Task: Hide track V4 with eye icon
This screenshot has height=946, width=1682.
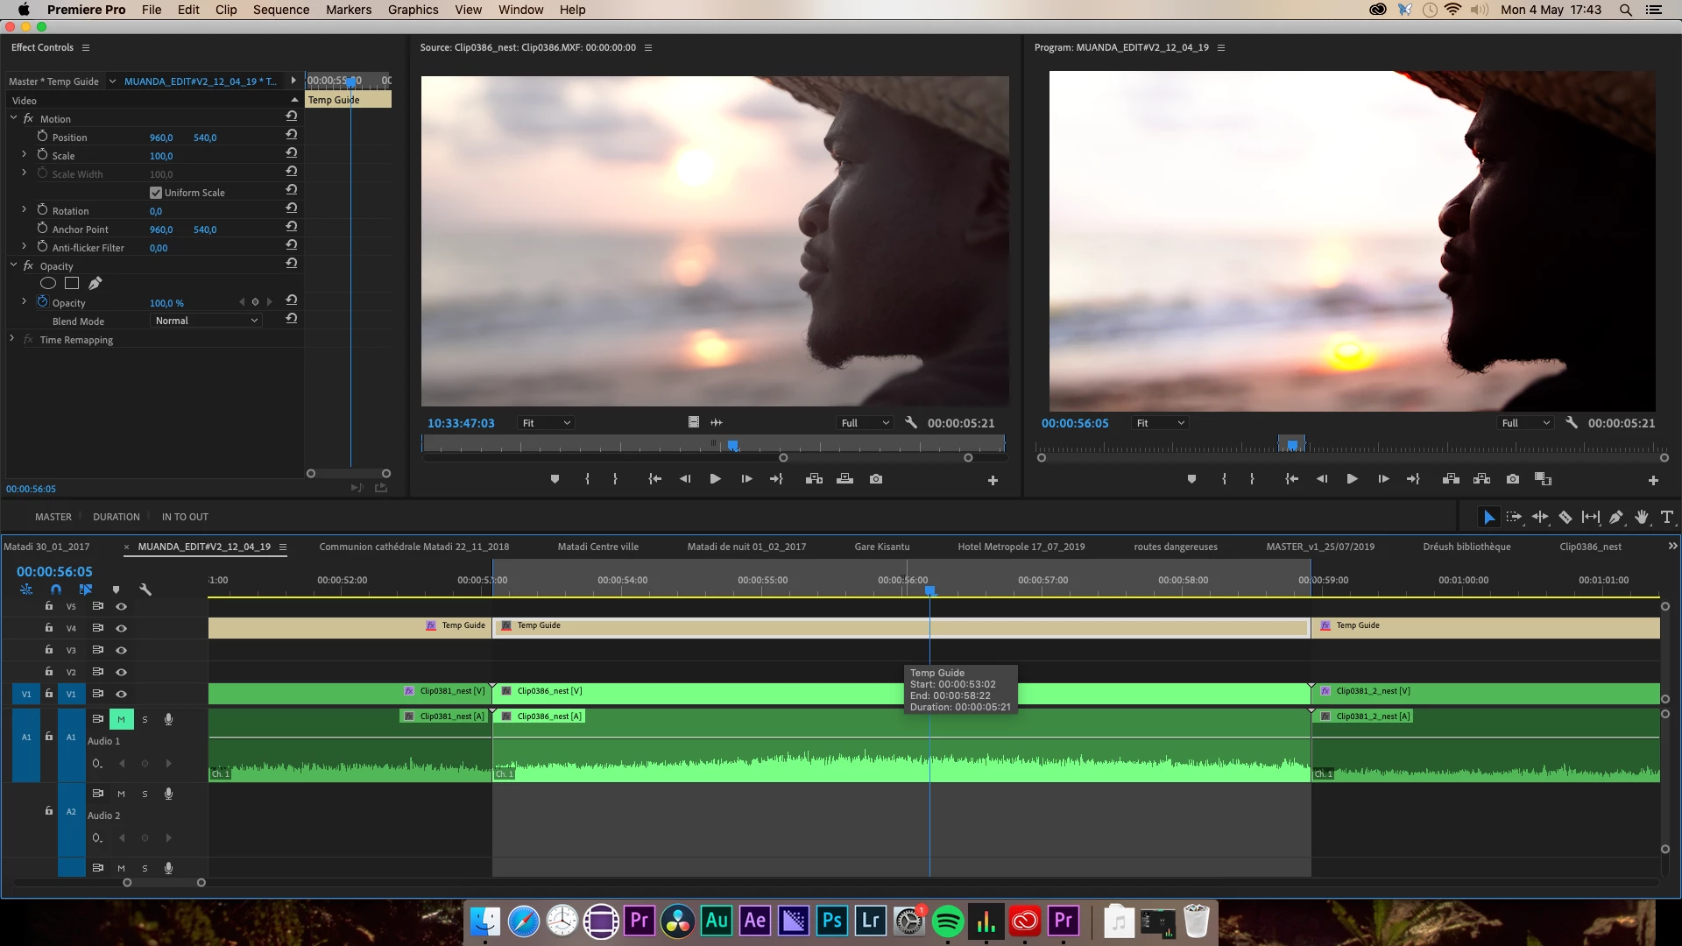Action: tap(122, 628)
